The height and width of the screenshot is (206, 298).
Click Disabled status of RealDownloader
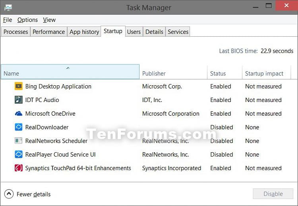click(x=222, y=127)
